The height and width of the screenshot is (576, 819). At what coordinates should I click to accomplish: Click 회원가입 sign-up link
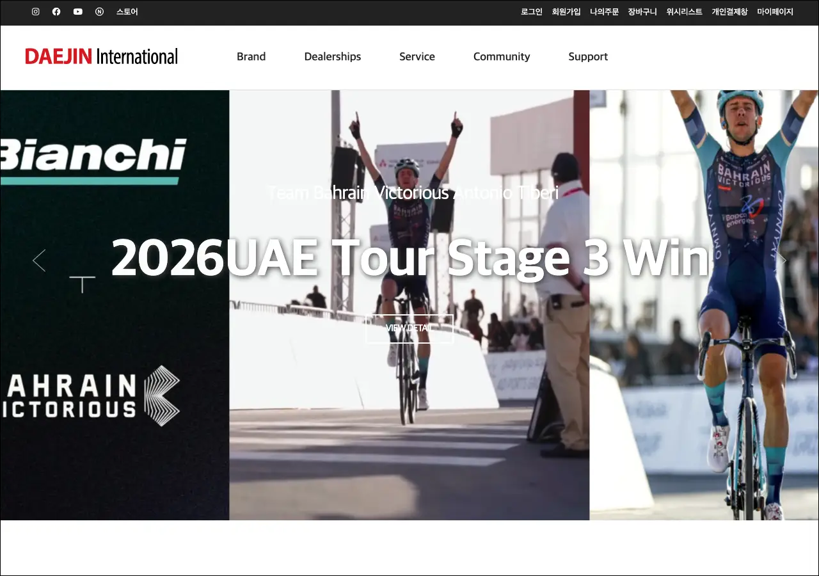[566, 12]
